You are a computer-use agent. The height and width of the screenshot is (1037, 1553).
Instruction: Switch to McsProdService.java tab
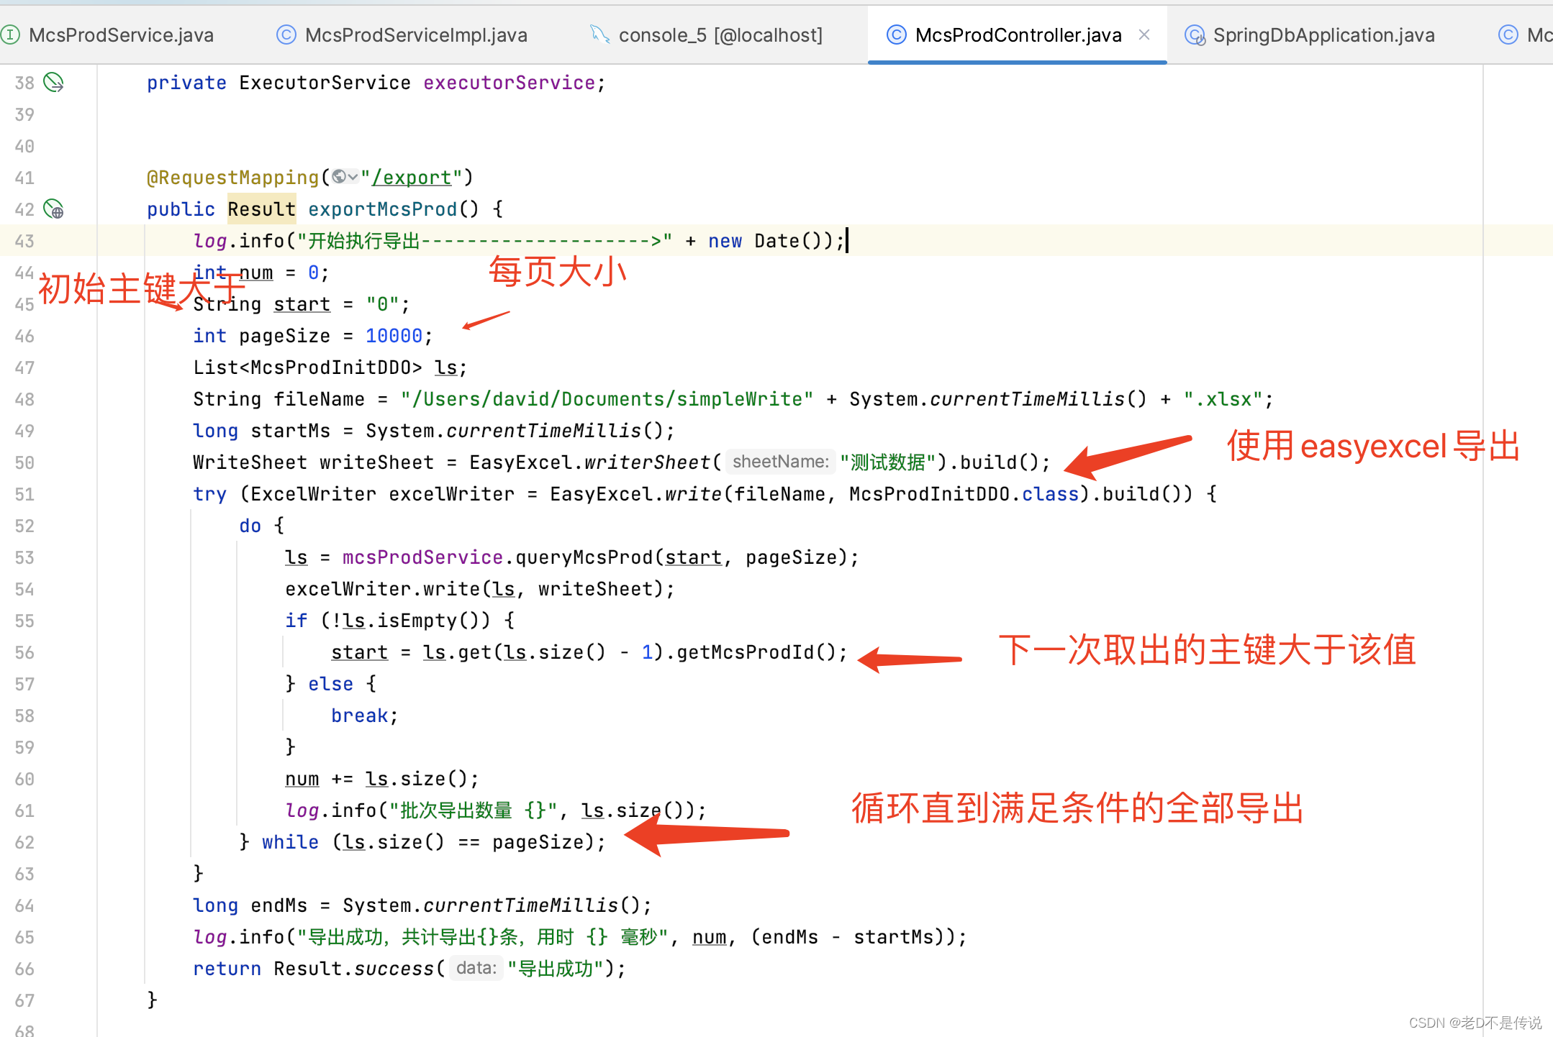(121, 35)
